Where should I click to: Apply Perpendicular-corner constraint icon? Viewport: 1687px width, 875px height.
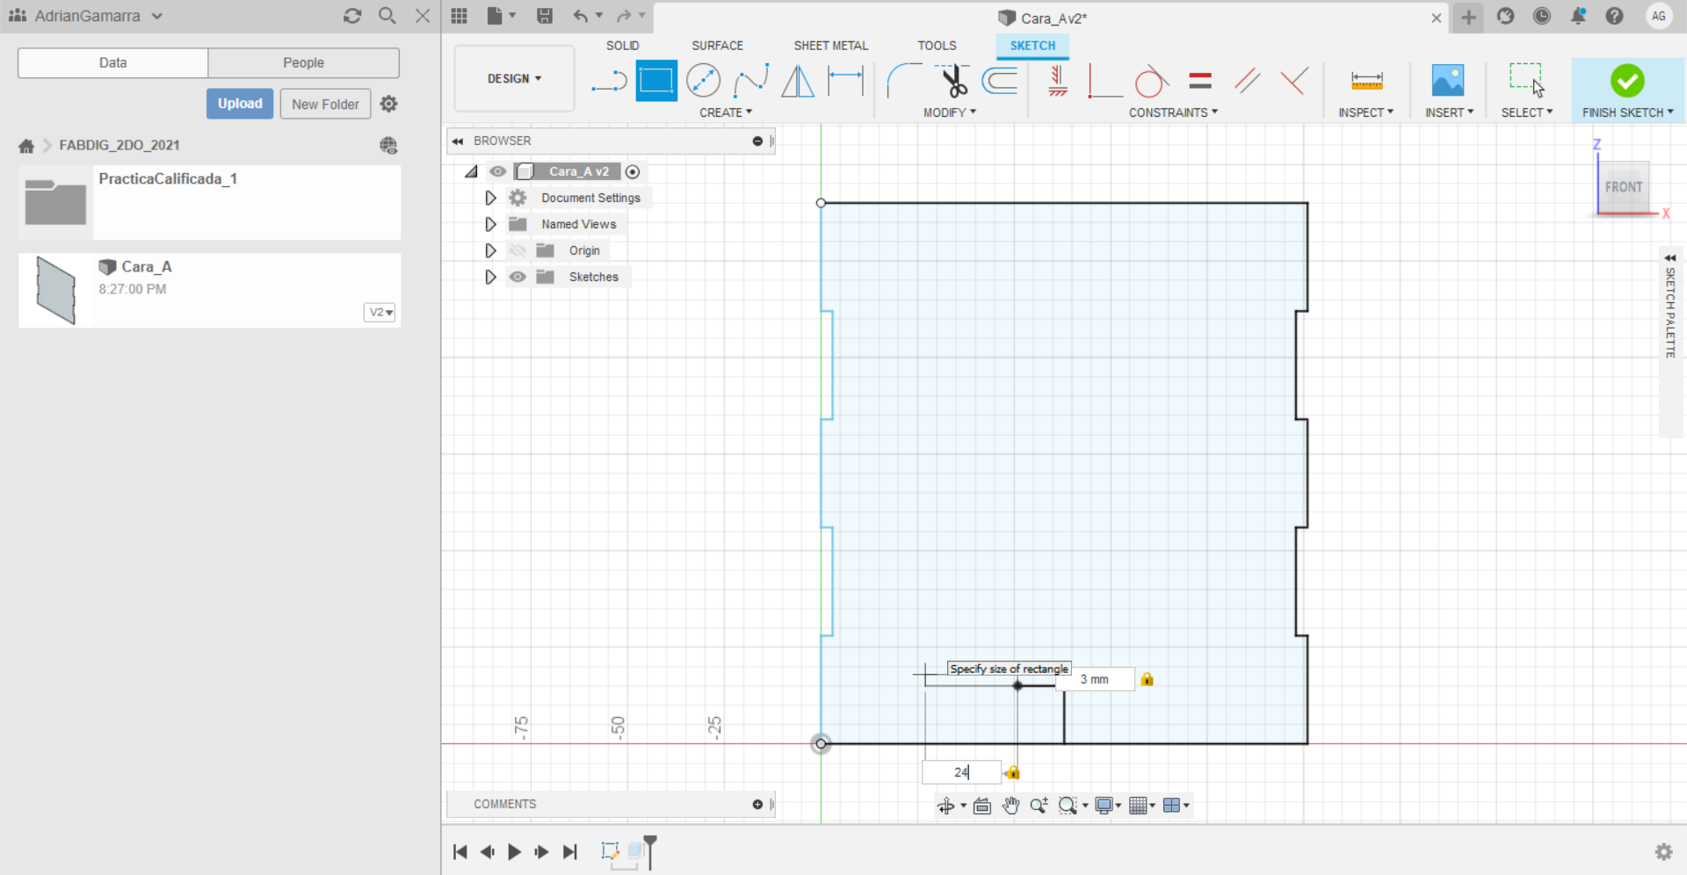coord(1104,81)
